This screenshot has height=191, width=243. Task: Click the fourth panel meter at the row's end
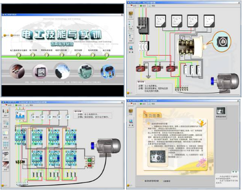[209, 21]
